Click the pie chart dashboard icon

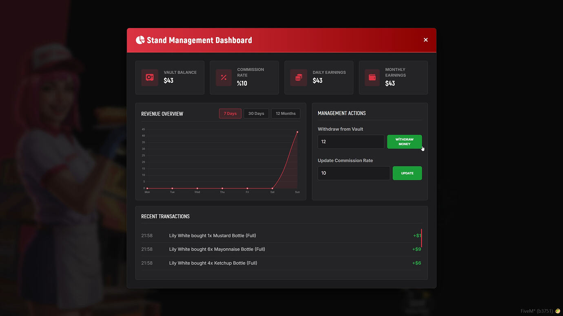(140, 40)
